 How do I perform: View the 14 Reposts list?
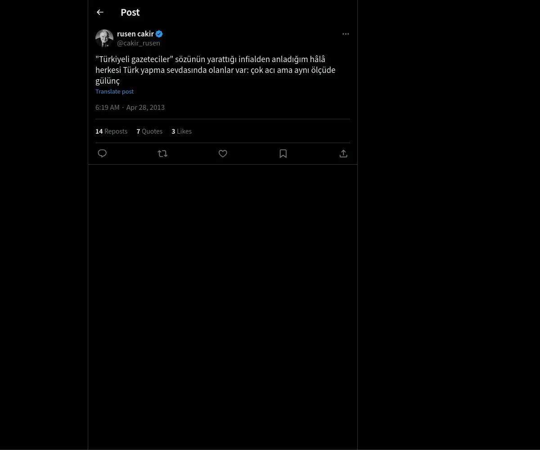coord(111,131)
